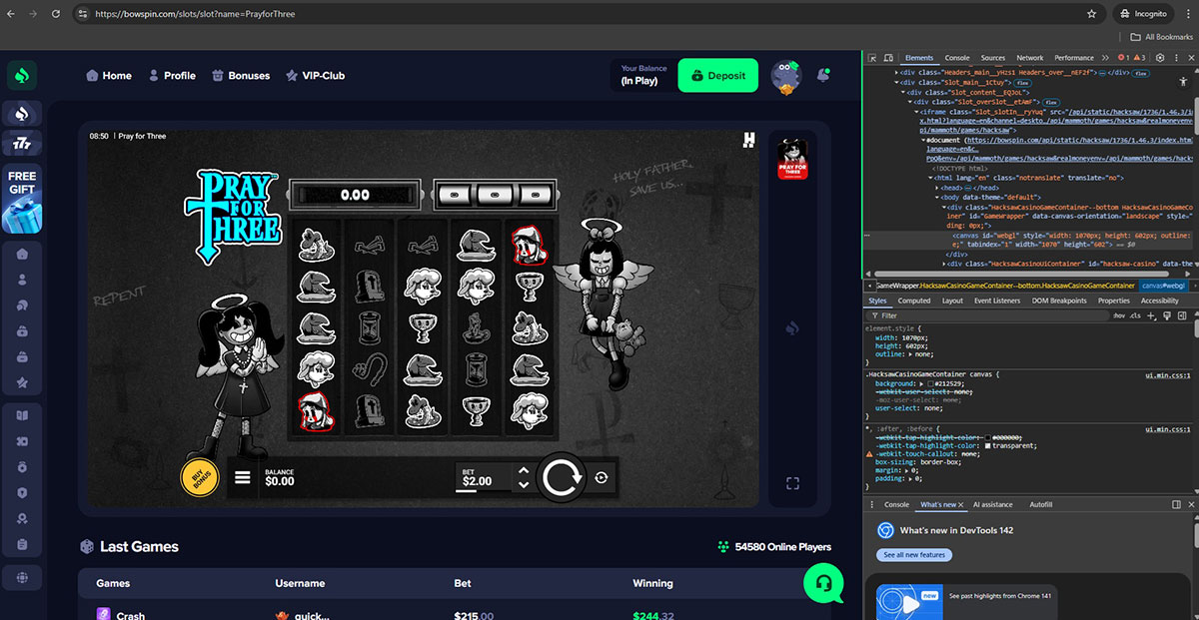
Task: Open the slot game hamburger menu
Action: (x=243, y=478)
